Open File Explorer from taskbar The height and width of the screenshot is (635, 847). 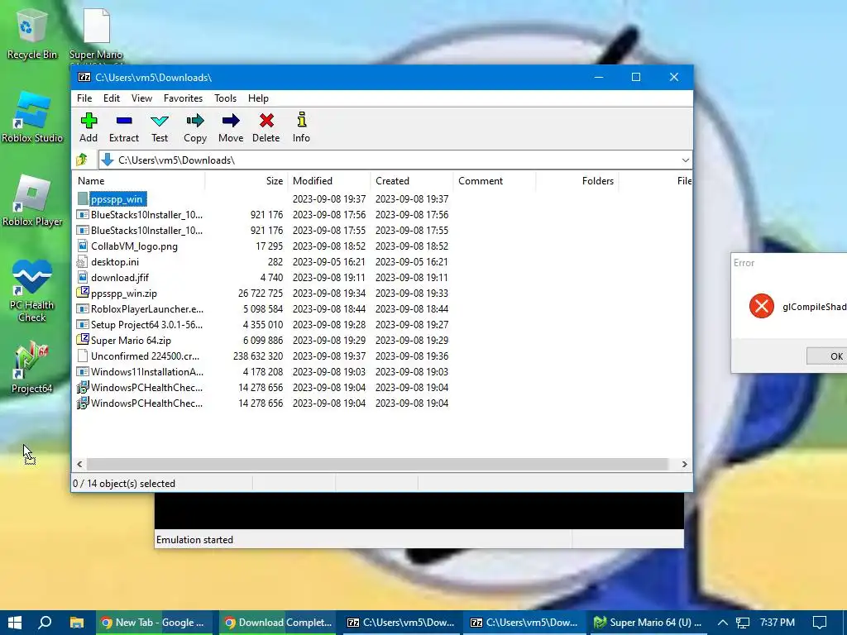coord(77,623)
